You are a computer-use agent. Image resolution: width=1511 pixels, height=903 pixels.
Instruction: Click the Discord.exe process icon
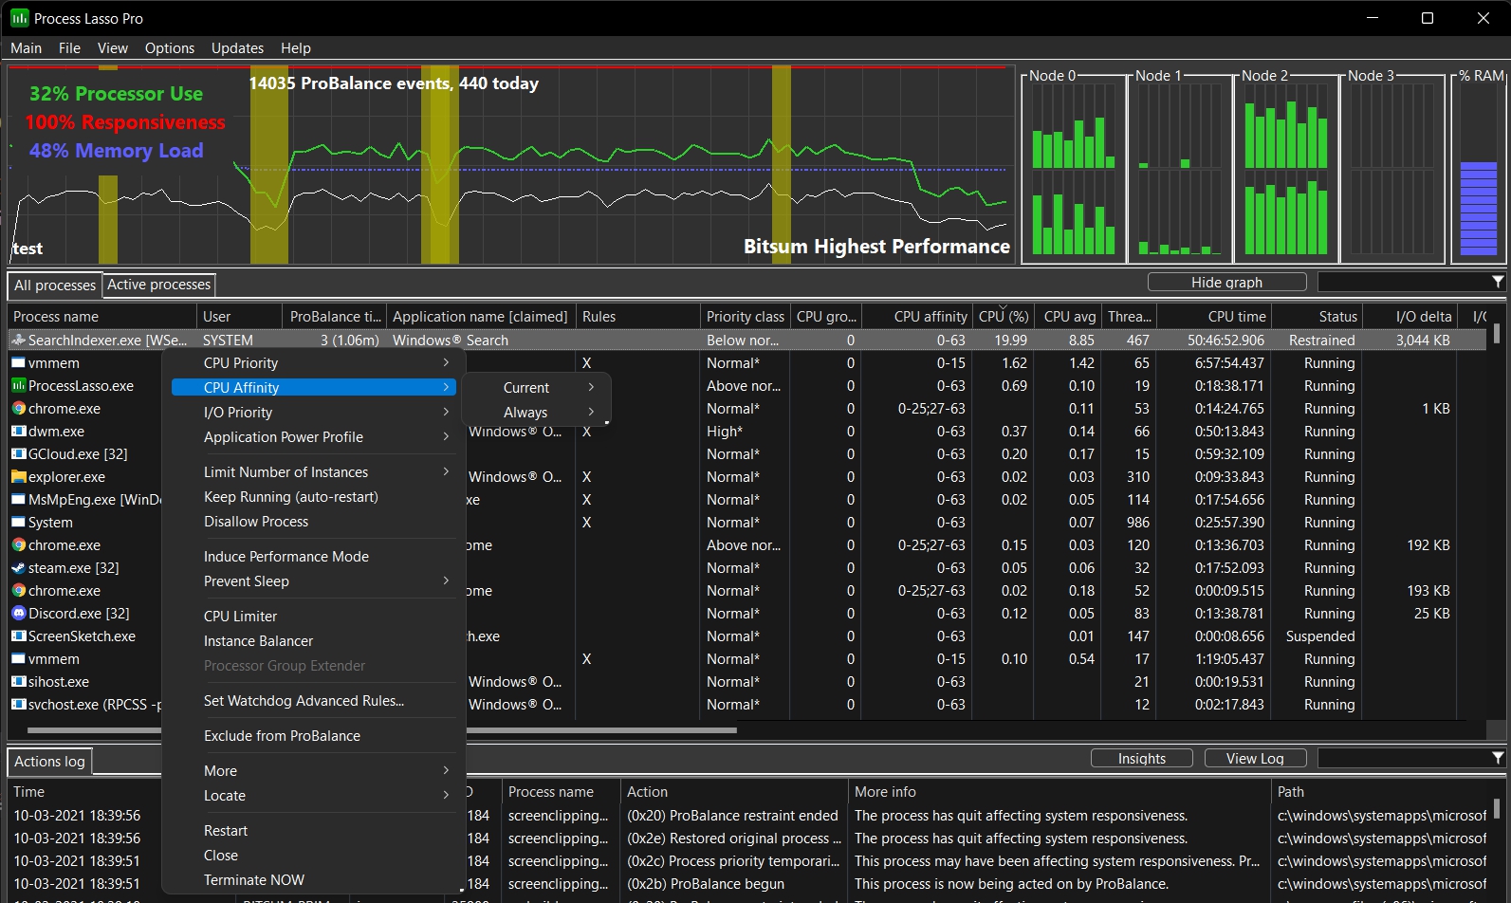(18, 613)
